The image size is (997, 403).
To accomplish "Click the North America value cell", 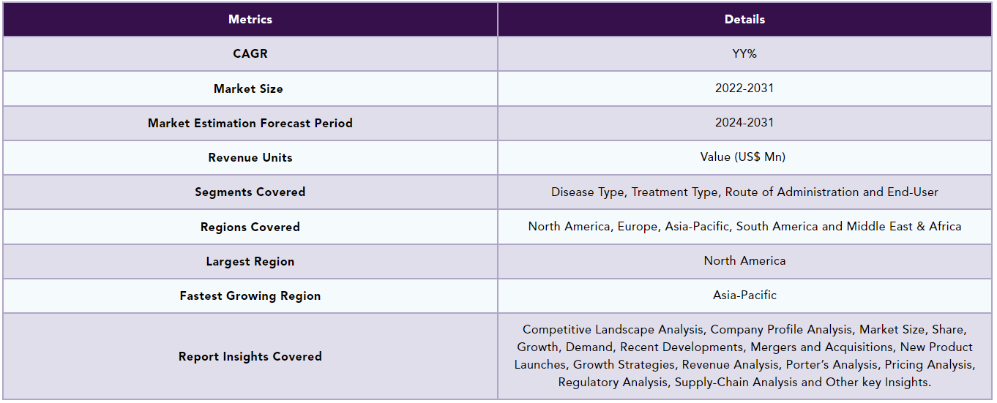I will pos(744,261).
